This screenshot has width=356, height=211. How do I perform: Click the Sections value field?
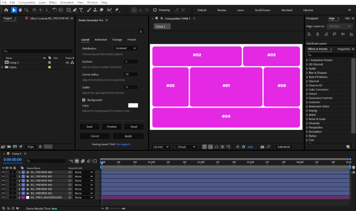click(x=131, y=61)
